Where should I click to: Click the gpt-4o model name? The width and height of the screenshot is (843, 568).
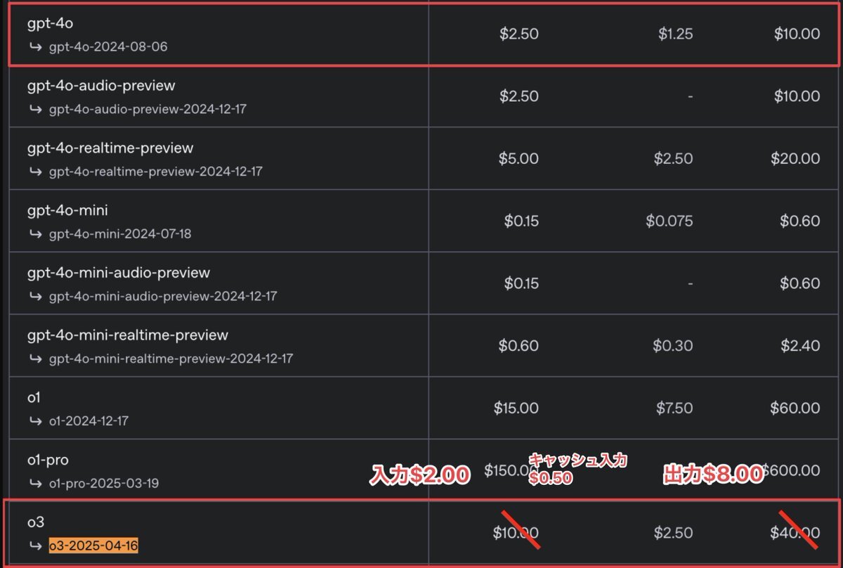click(50, 23)
